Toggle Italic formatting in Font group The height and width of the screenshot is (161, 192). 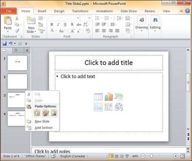point(58,24)
